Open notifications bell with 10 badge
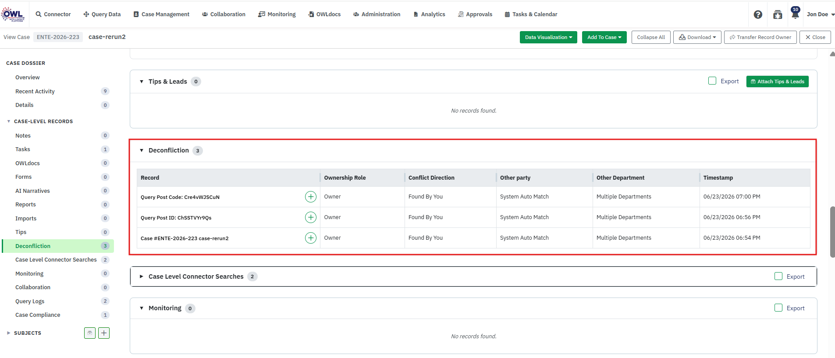The image size is (835, 358). point(795,13)
